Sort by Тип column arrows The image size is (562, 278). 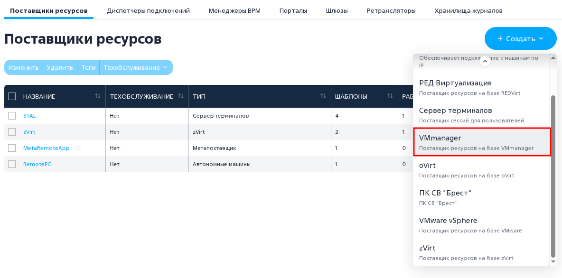coord(323,96)
